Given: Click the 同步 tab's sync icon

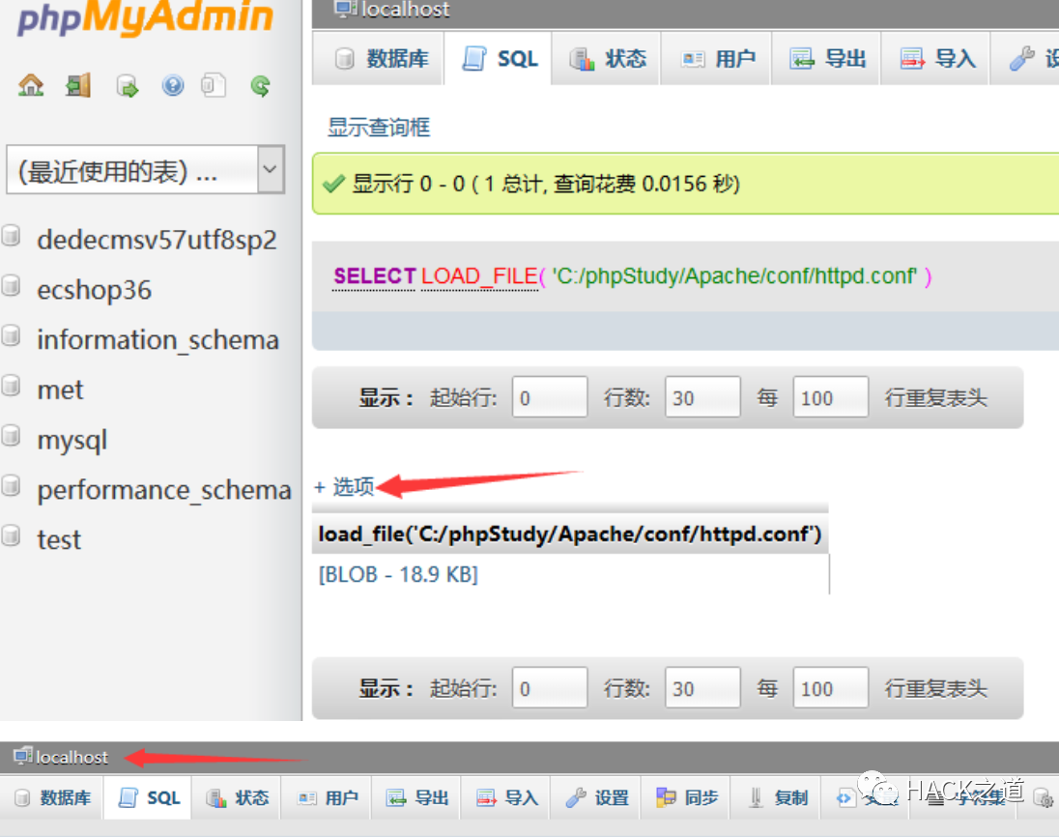Looking at the screenshot, I should [666, 797].
